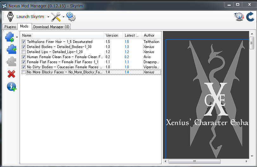Click the grey deactivate mod puzzle icon

[x=11, y=61]
